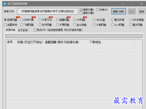Image resolution: width=146 pixels, height=109 pixels.
Task: Select the 百度网盘 radio button
Action: (x=5, y=20)
